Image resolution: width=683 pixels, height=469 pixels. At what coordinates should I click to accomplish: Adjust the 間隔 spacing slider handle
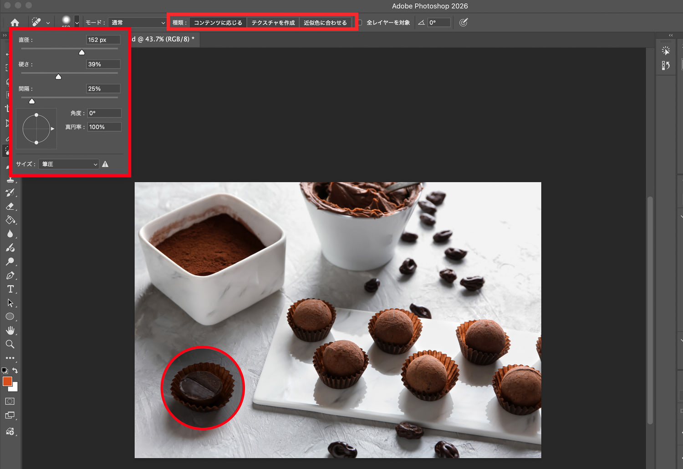point(32,101)
